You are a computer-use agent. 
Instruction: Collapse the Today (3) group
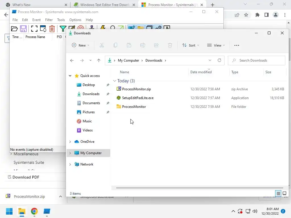(115, 81)
